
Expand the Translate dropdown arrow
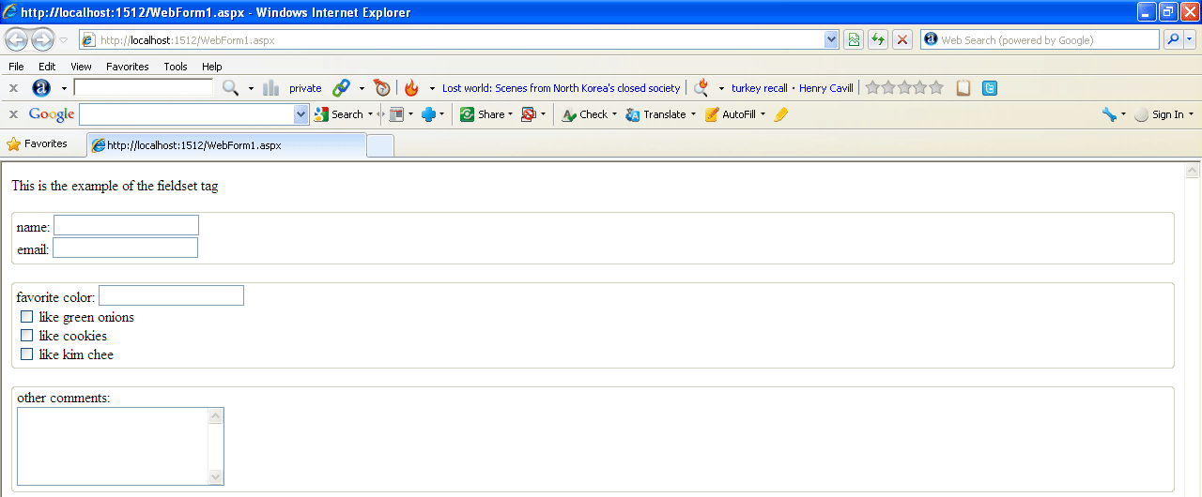coord(693,114)
